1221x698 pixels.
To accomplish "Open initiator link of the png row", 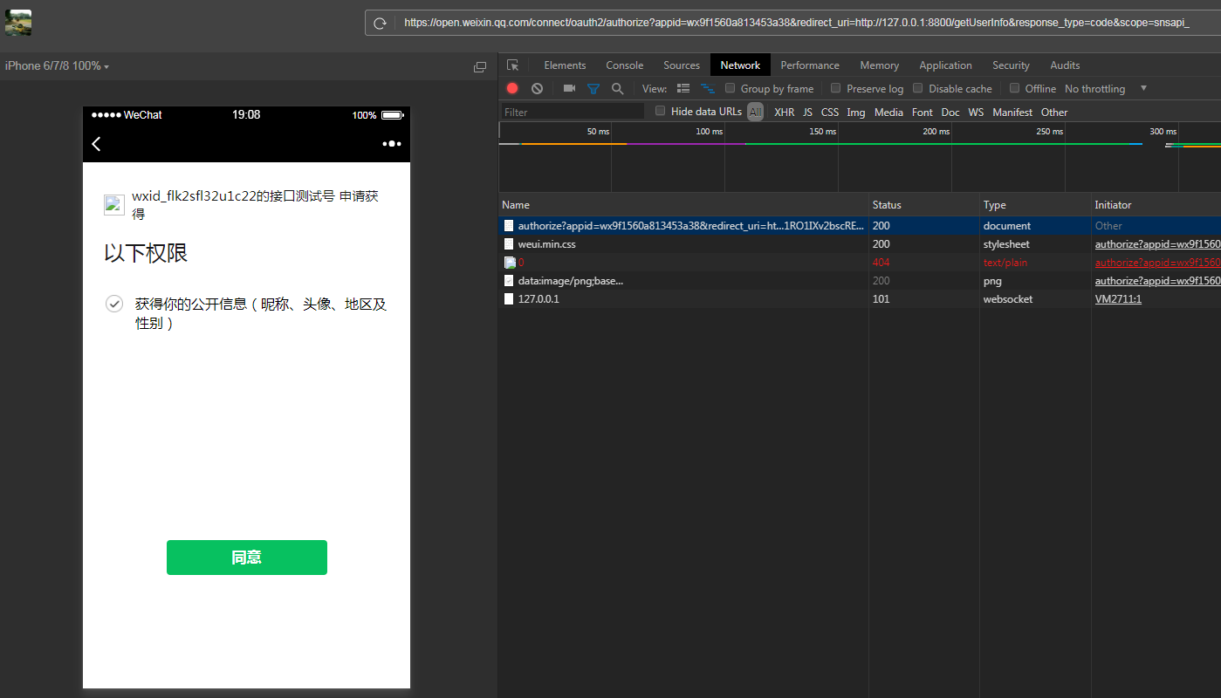I will click(1158, 281).
